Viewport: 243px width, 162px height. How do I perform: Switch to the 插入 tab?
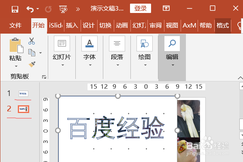(72, 25)
